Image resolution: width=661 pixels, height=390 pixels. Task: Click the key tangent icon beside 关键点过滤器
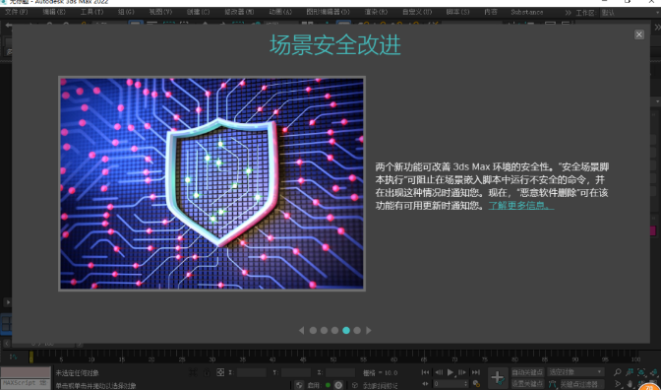click(552, 384)
